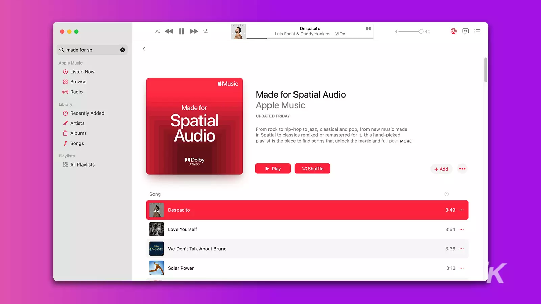Screen dimensions: 541x304
Task: Open Artists library section
Action: click(x=77, y=123)
